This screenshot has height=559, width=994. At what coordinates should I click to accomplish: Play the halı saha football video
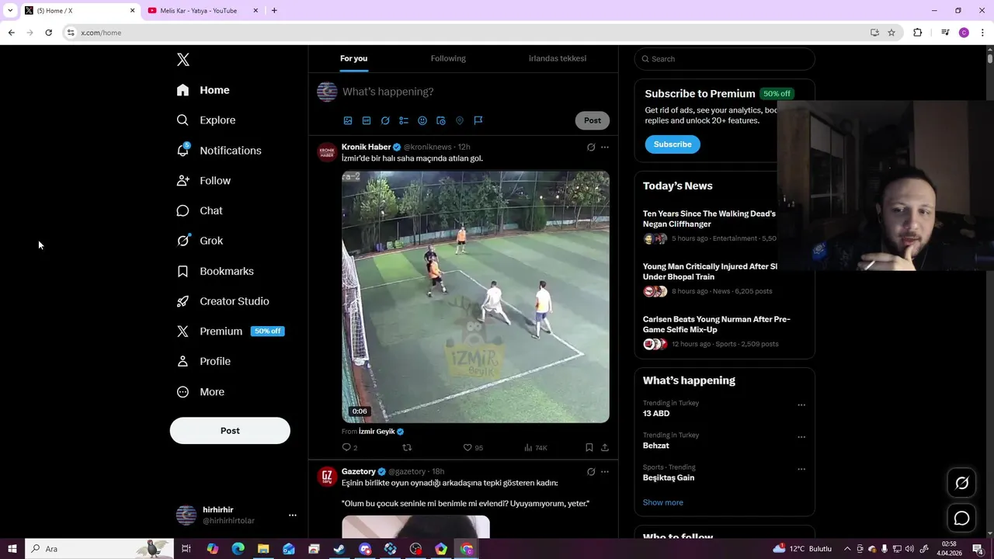point(475,297)
